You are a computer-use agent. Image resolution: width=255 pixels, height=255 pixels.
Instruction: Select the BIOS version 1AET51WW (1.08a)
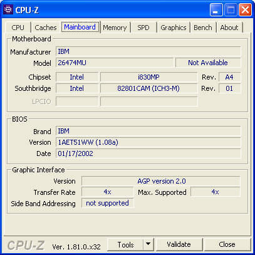click(148, 142)
